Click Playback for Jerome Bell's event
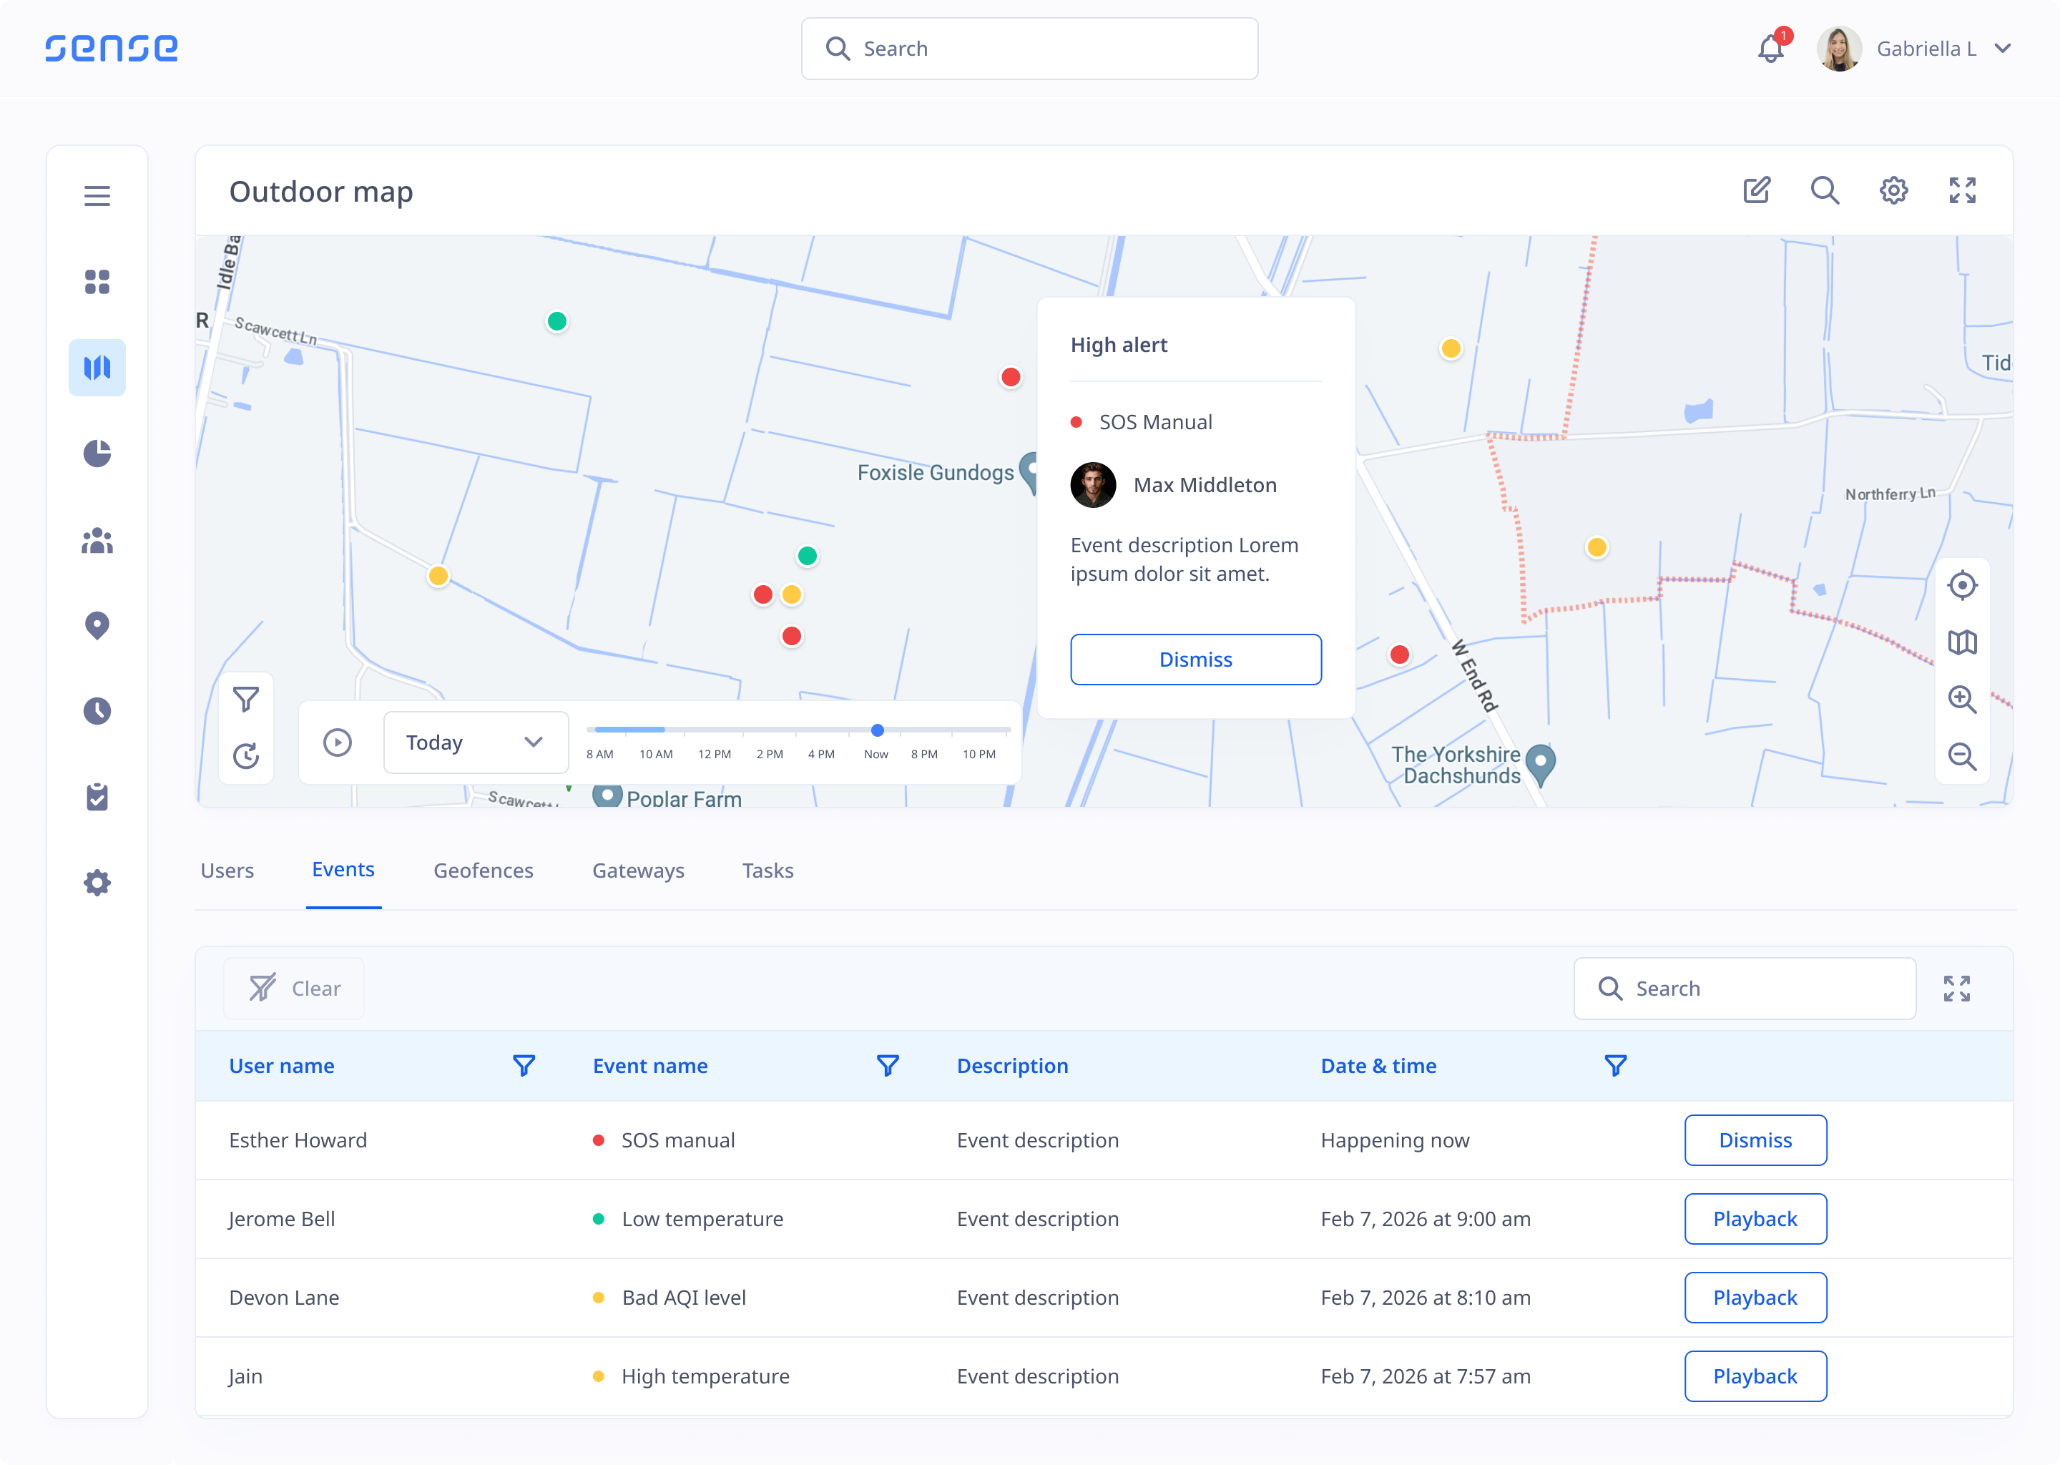Viewport: 2060px width, 1465px height. [1755, 1219]
